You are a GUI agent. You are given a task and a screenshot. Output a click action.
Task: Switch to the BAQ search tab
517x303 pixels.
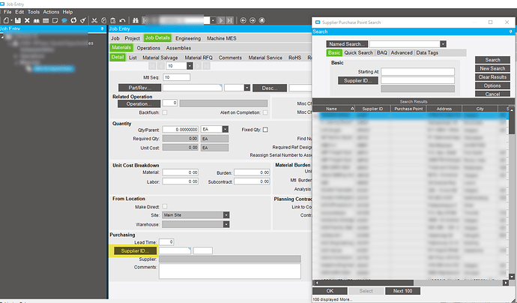click(382, 52)
